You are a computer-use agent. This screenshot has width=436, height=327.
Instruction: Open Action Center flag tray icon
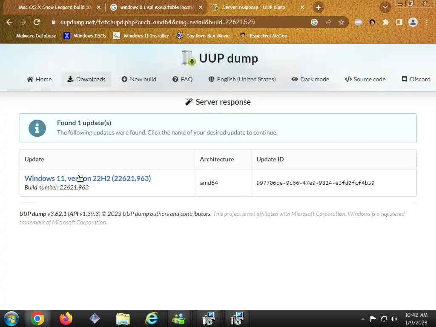(373, 318)
